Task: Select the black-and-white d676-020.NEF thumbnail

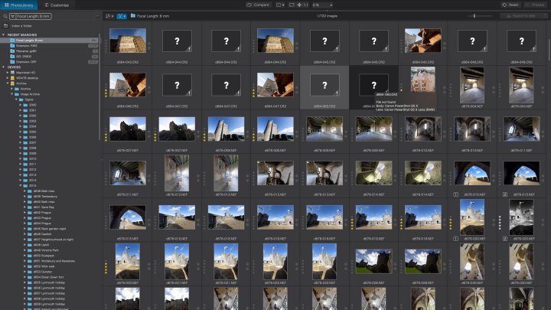Action: tap(521, 217)
